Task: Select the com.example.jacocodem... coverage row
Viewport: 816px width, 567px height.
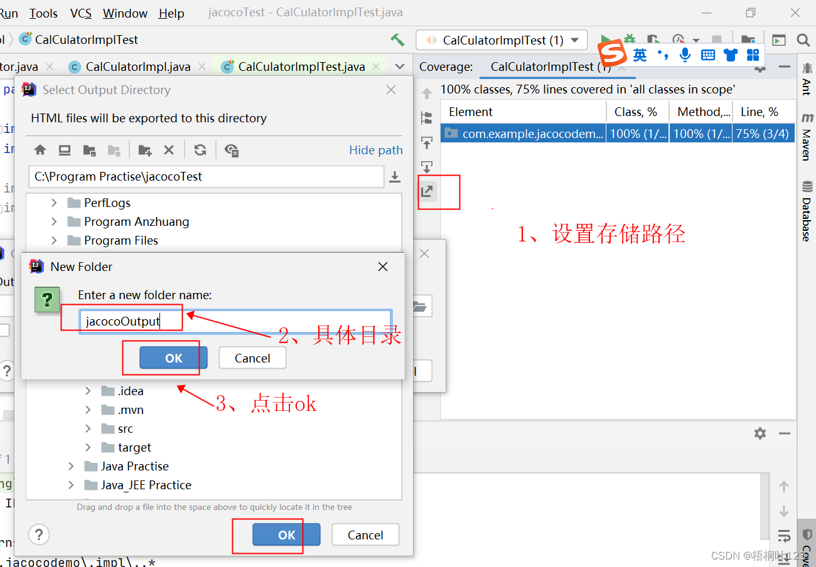Action: [617, 134]
